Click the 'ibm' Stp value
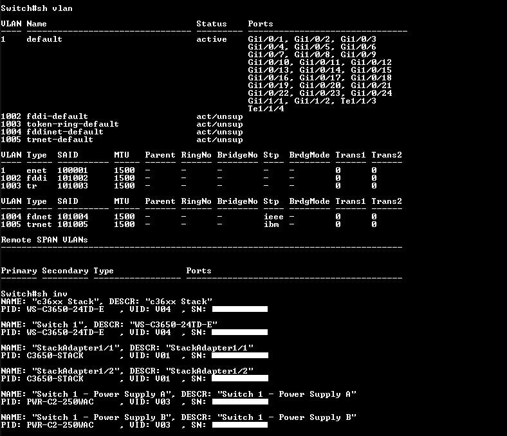 [x=271, y=224]
